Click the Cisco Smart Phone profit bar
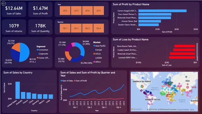 (x=155, y=14)
